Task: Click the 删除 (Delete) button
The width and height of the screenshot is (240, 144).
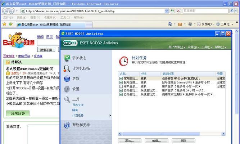Action: [184, 141]
